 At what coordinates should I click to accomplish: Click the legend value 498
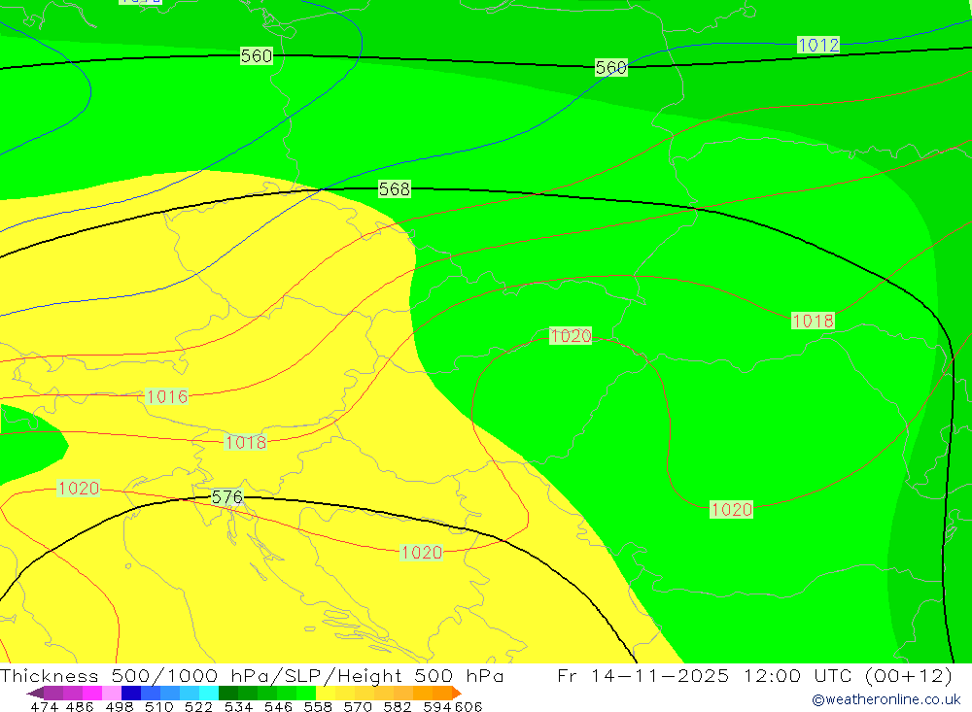[120, 707]
